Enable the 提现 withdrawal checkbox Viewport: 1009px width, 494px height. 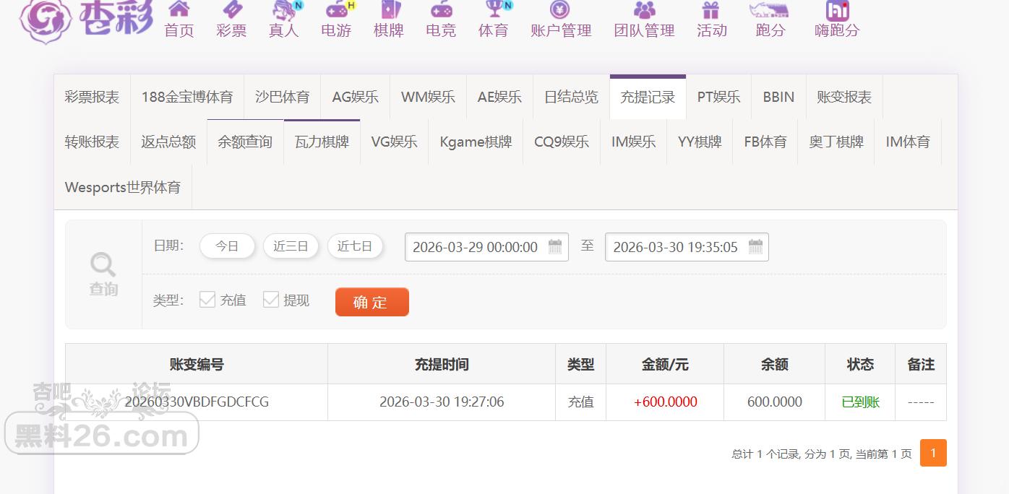tap(271, 299)
